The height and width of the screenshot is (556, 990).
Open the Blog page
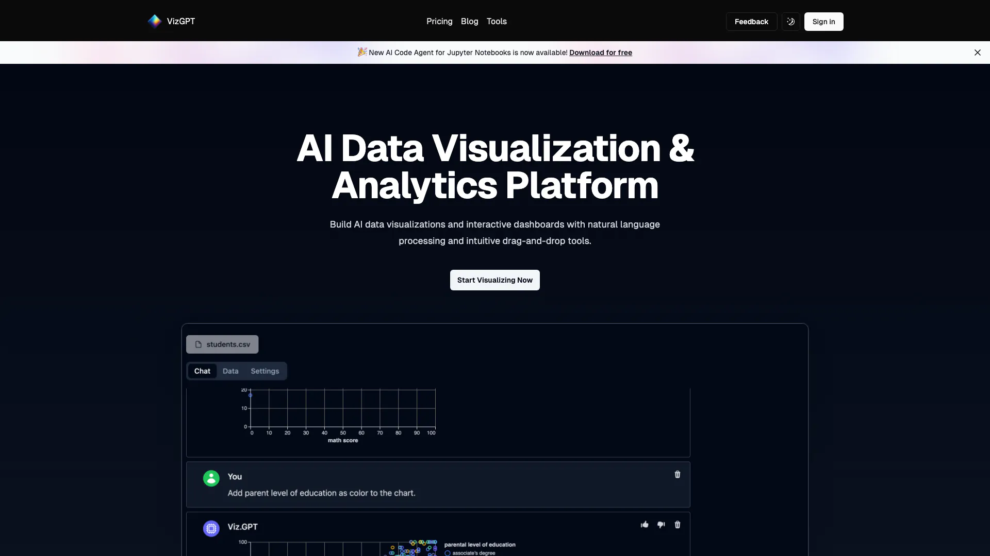(469, 22)
